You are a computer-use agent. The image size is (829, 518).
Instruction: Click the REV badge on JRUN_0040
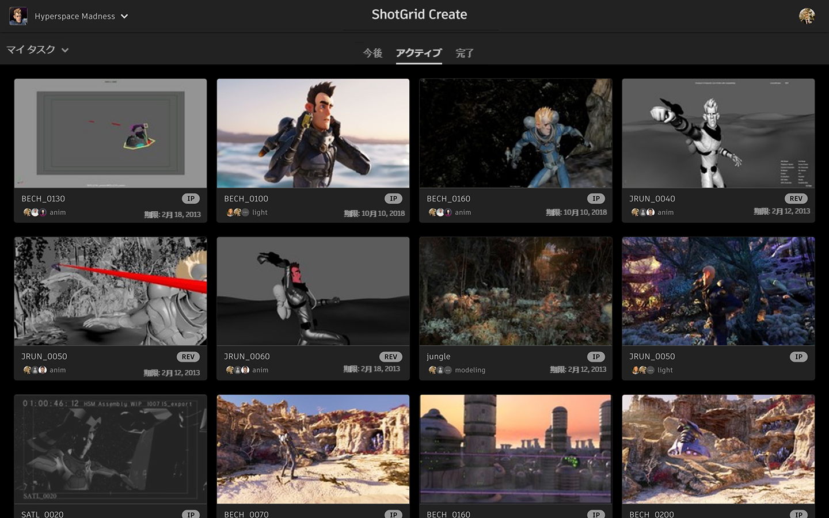point(795,198)
